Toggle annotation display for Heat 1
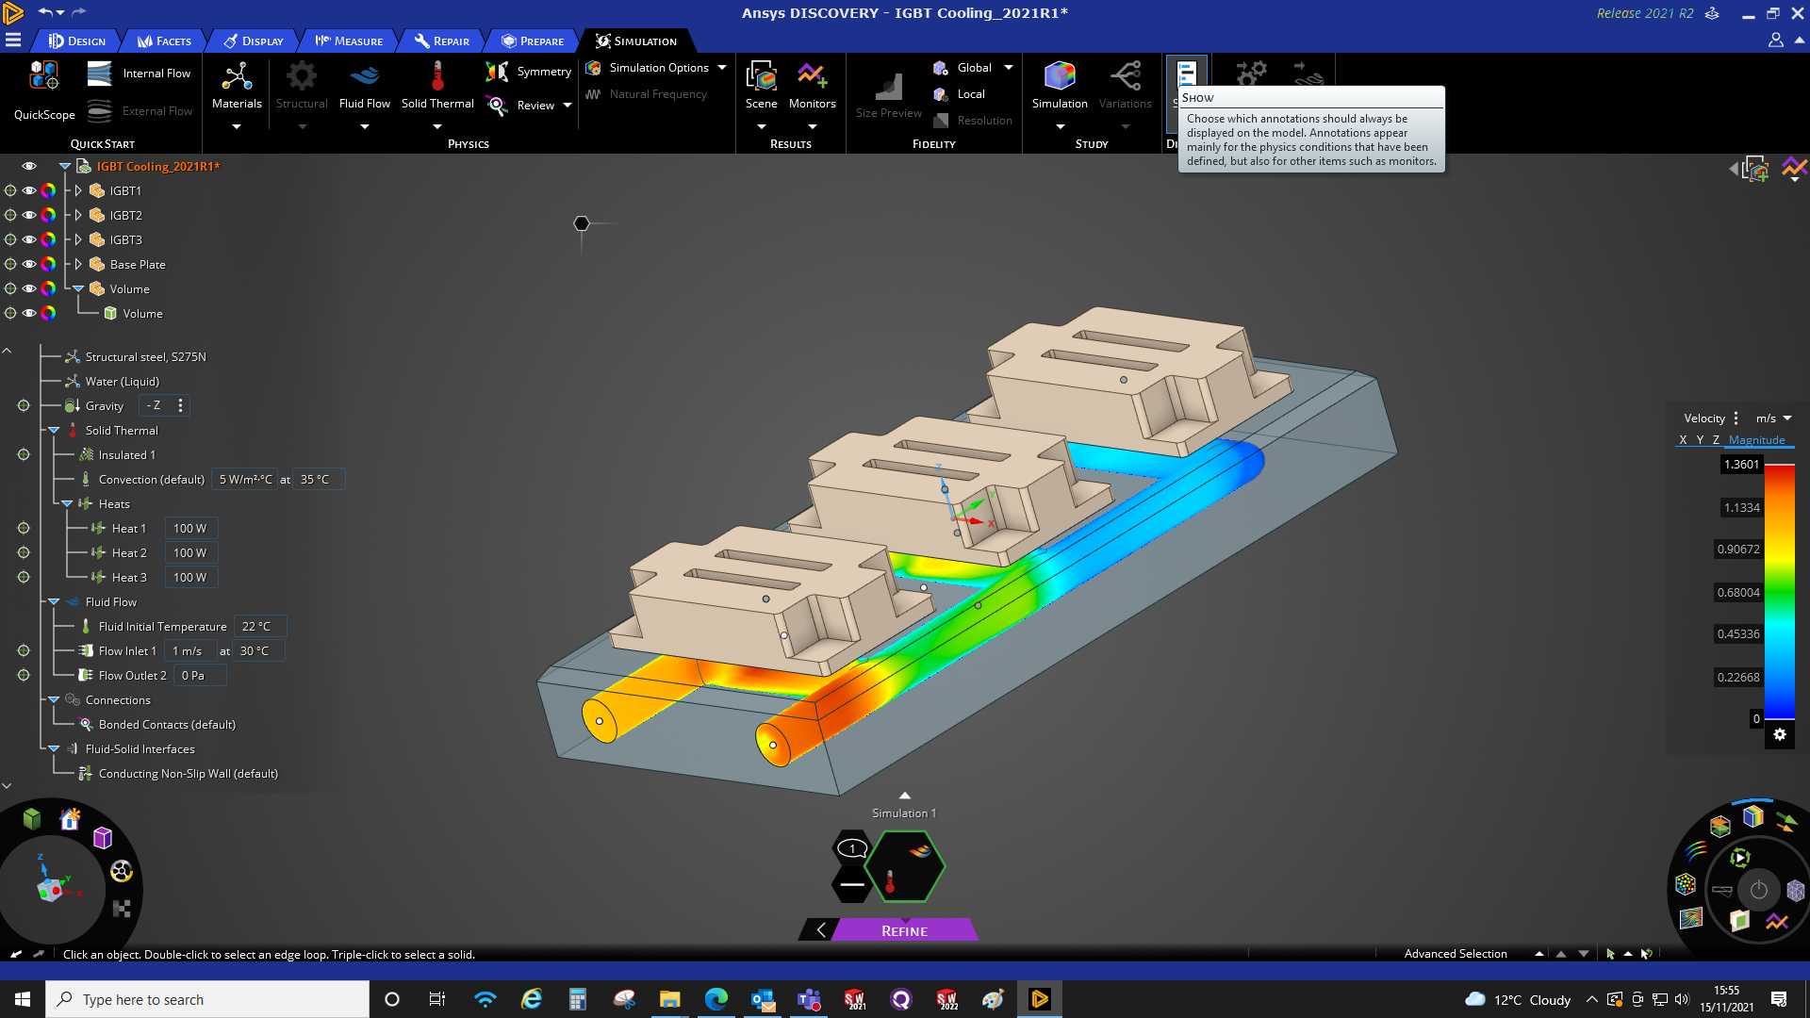Screen dimensions: 1810x1018 coord(24,529)
